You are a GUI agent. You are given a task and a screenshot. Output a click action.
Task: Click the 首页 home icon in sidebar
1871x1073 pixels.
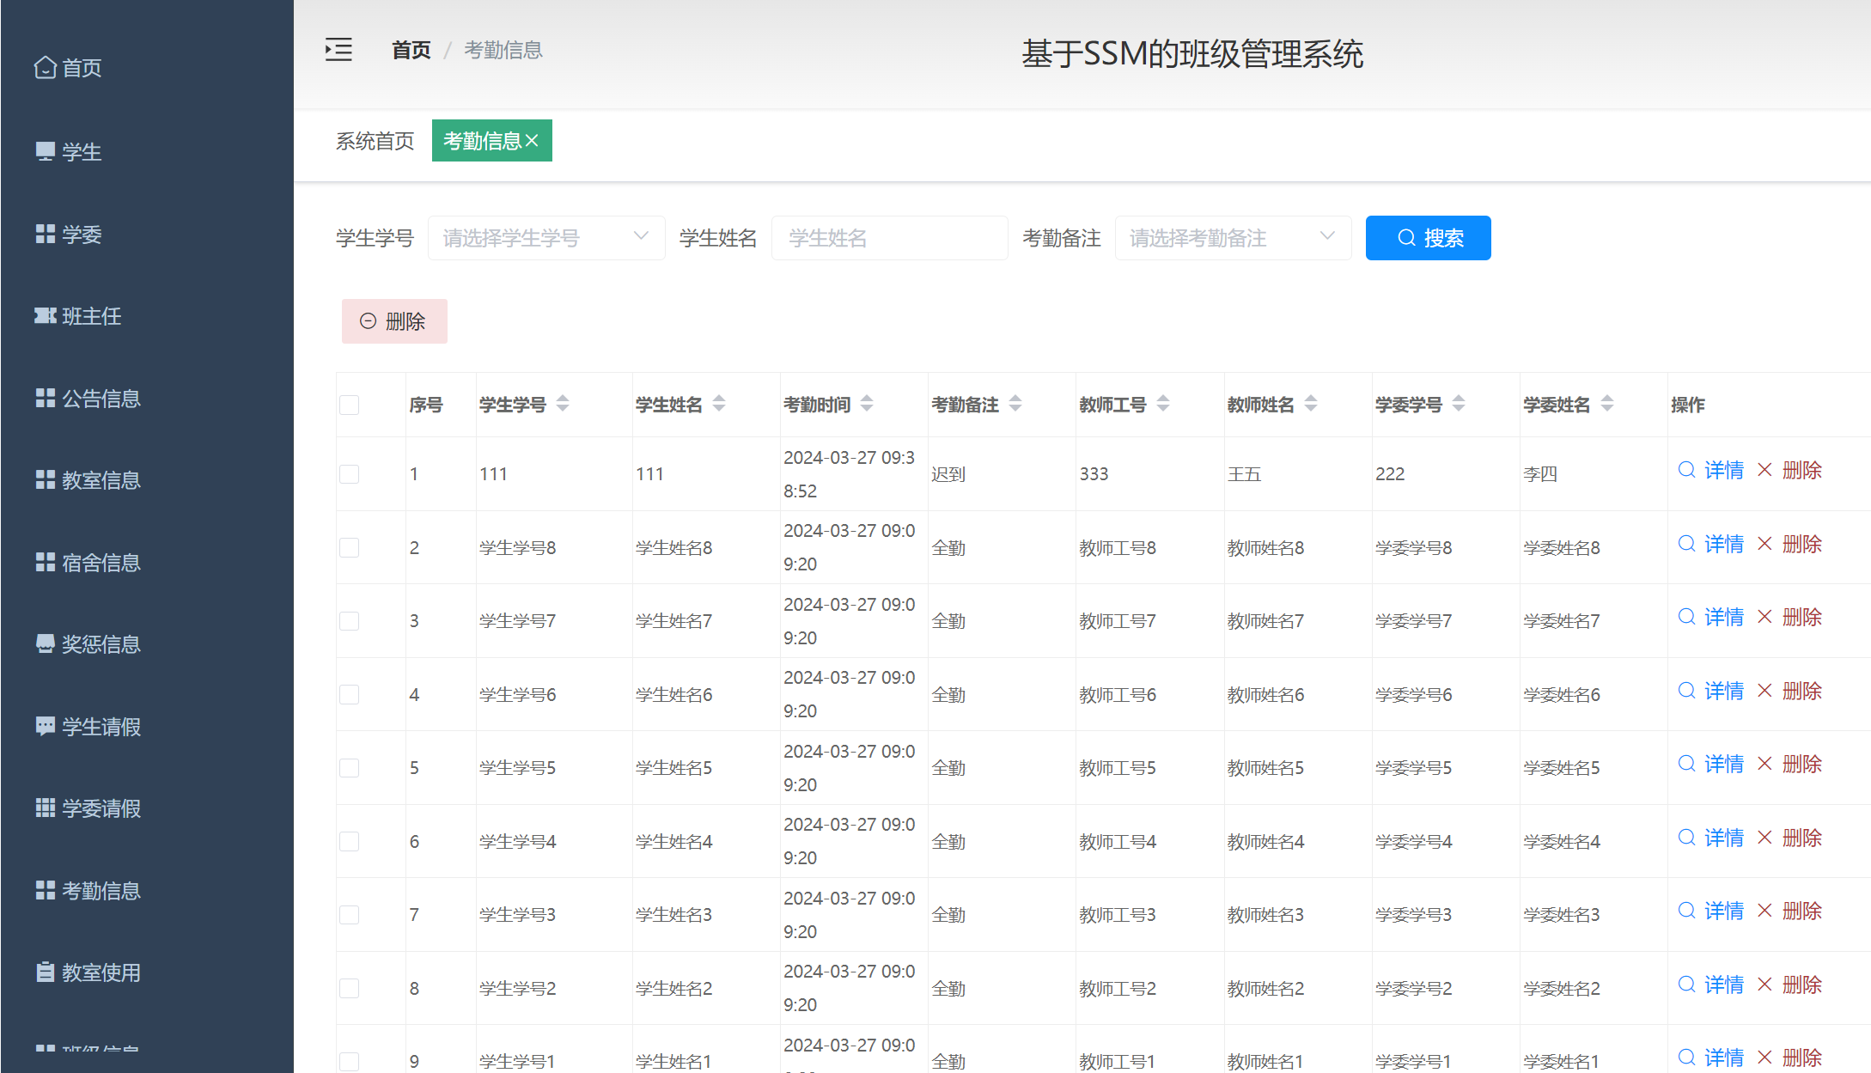click(46, 67)
